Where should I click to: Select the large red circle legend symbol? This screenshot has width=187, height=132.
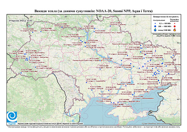tap(175, 26)
